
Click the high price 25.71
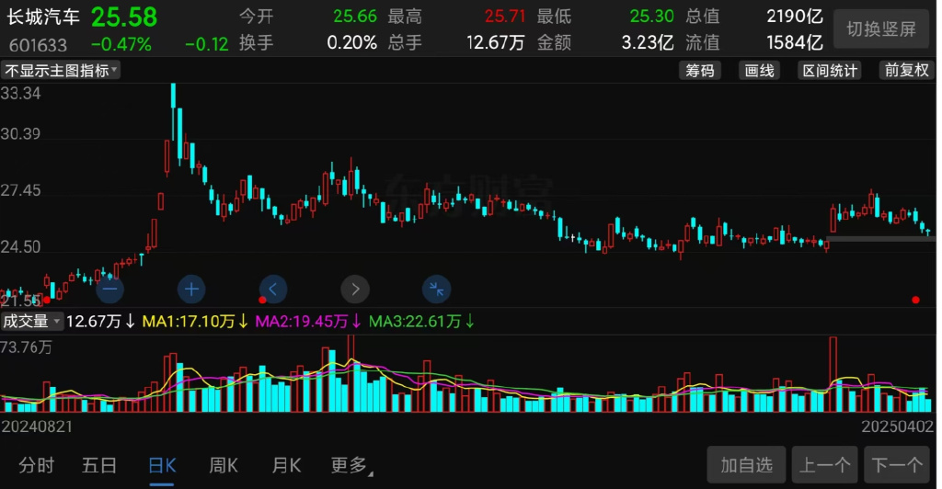(x=505, y=17)
